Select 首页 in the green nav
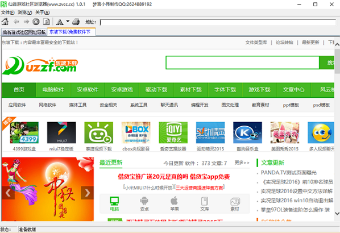The image size is (340, 233). click(19, 90)
